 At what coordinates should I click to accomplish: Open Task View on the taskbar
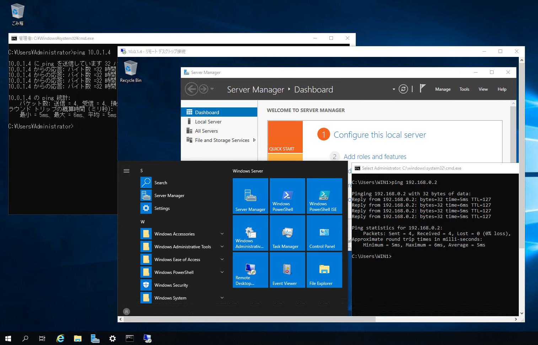[x=42, y=339]
